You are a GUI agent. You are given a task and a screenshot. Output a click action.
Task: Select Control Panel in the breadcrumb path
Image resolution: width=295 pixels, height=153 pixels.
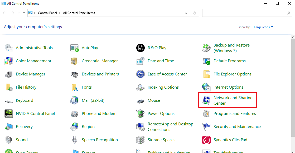(47, 13)
